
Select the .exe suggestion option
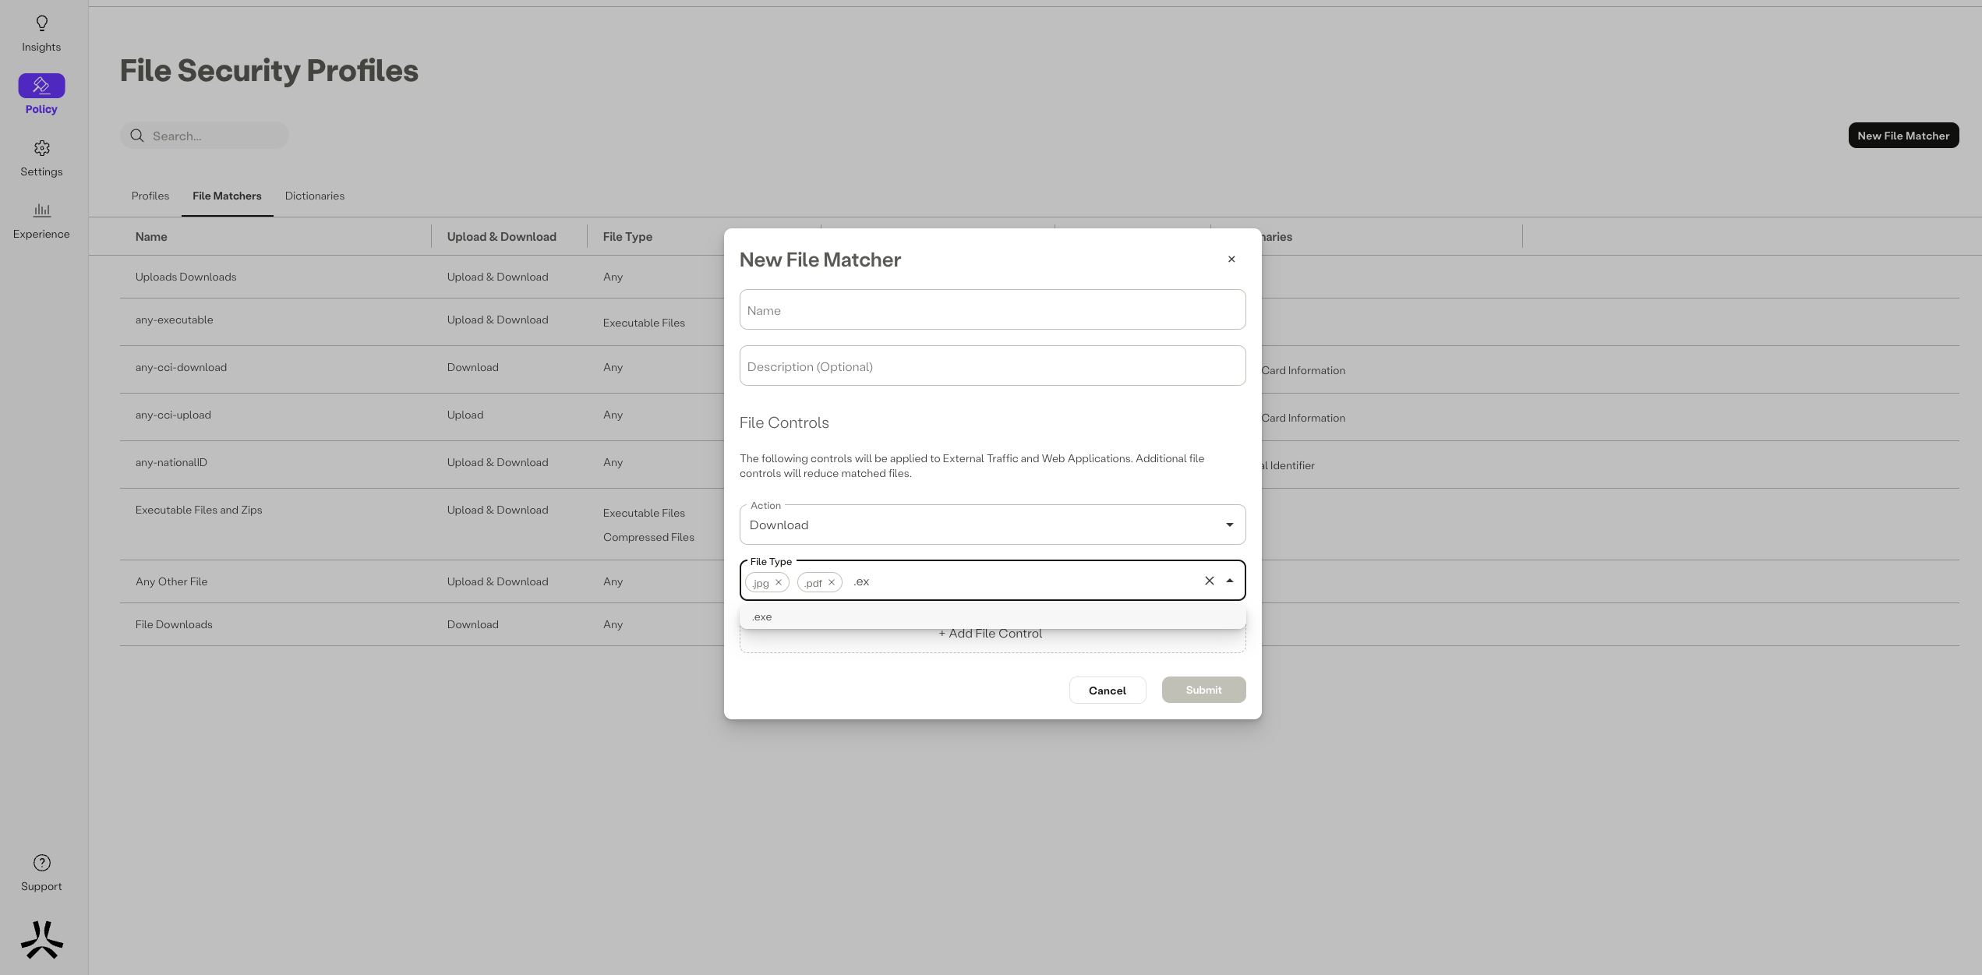click(762, 616)
